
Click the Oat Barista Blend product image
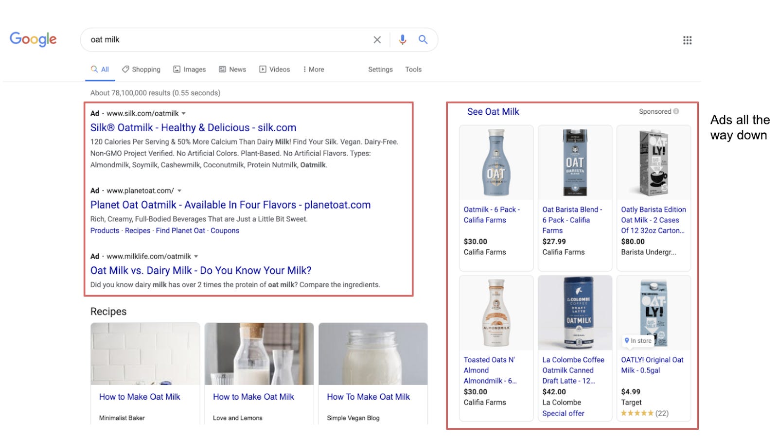coord(575,163)
